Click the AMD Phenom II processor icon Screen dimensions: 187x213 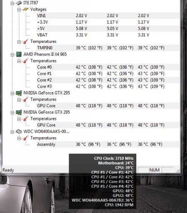click(19, 54)
